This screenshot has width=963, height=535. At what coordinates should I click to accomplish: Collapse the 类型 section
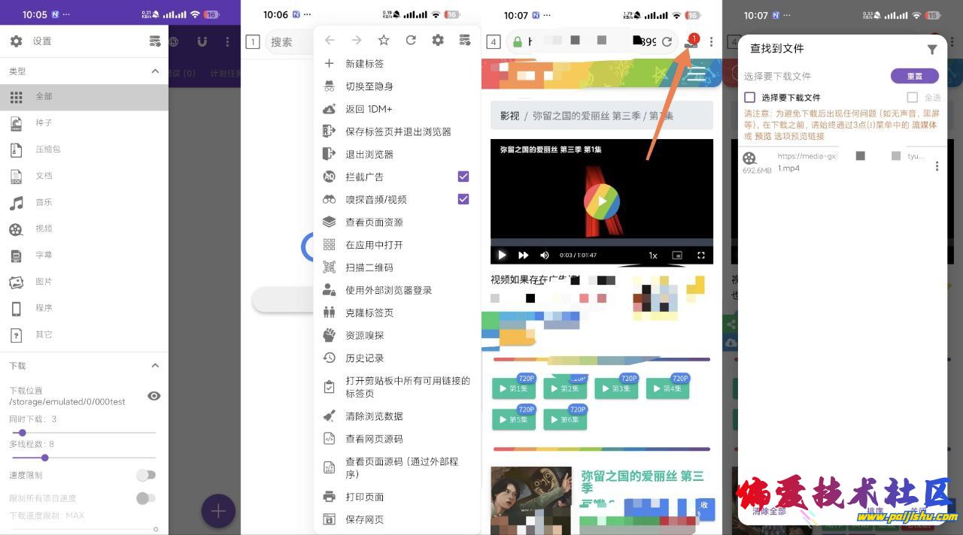[155, 71]
